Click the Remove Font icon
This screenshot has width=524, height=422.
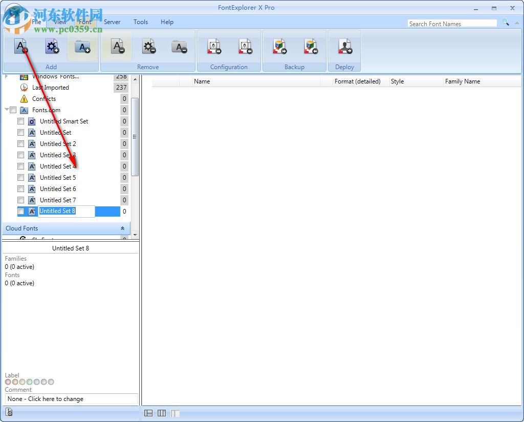(x=118, y=46)
